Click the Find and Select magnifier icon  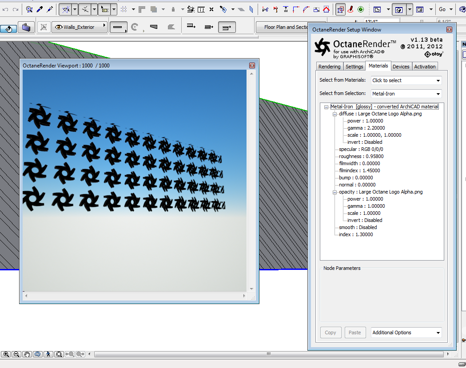pyautogui.click(x=29, y=9)
